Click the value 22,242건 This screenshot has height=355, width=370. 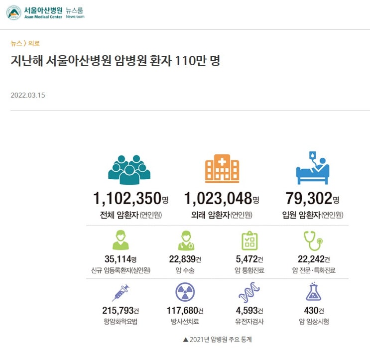[x=314, y=259]
